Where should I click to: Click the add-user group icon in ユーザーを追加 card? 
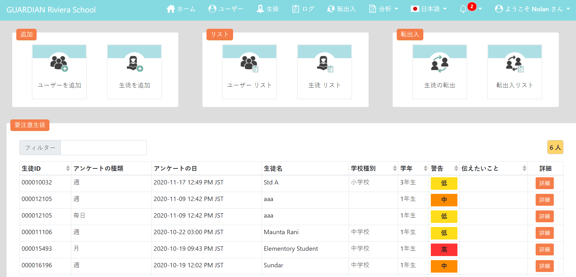coord(59,63)
